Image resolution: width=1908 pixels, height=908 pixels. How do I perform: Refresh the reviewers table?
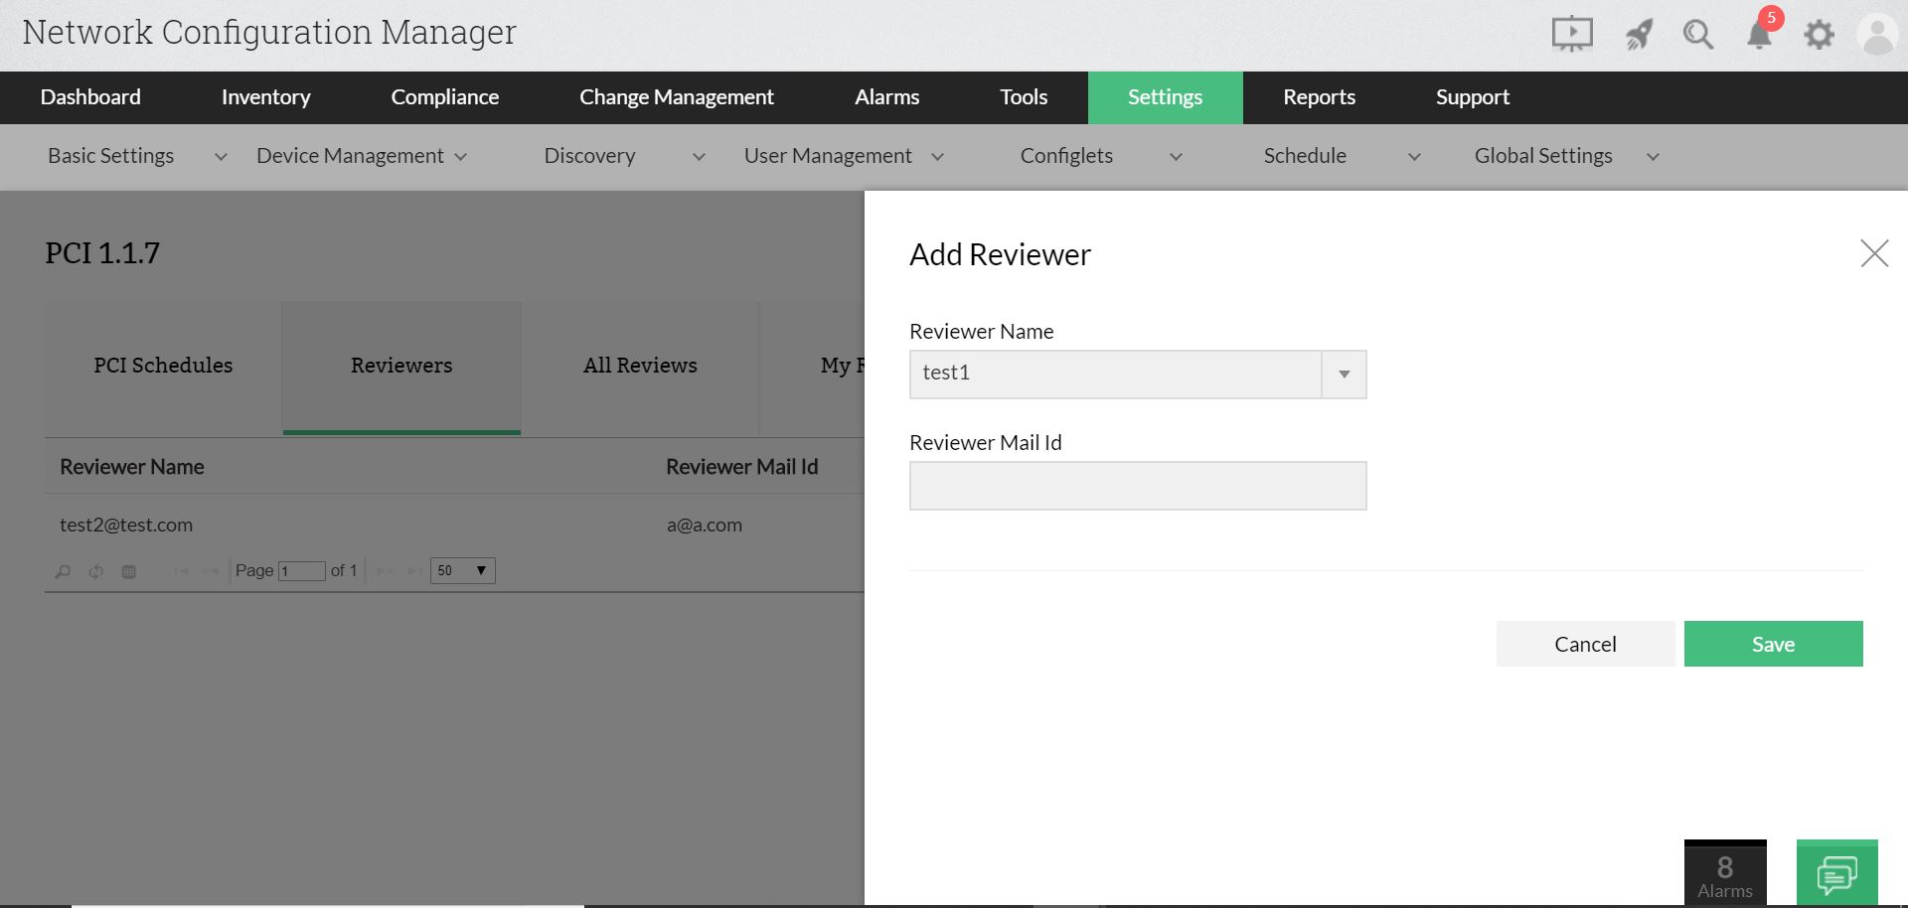pyautogui.click(x=96, y=571)
